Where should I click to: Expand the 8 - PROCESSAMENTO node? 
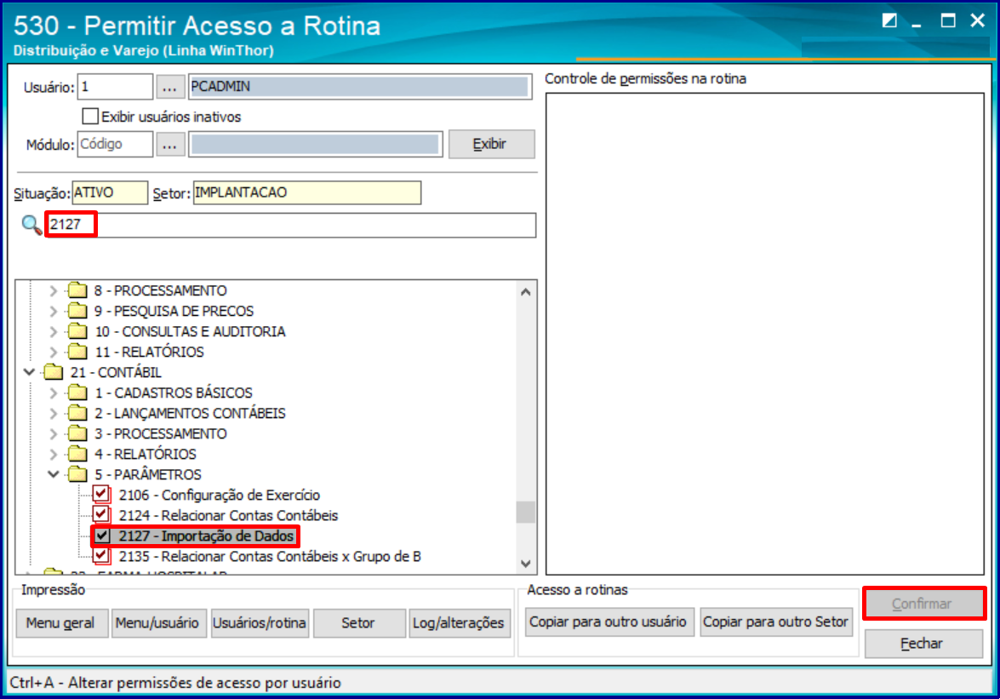coord(54,291)
